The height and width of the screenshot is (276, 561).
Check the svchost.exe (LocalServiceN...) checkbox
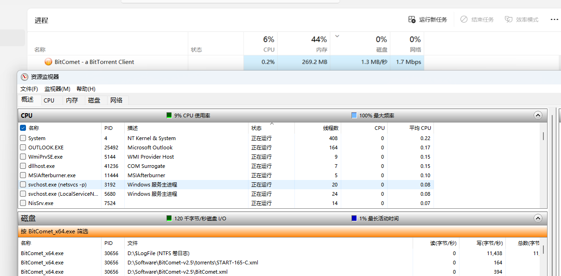tap(23, 193)
